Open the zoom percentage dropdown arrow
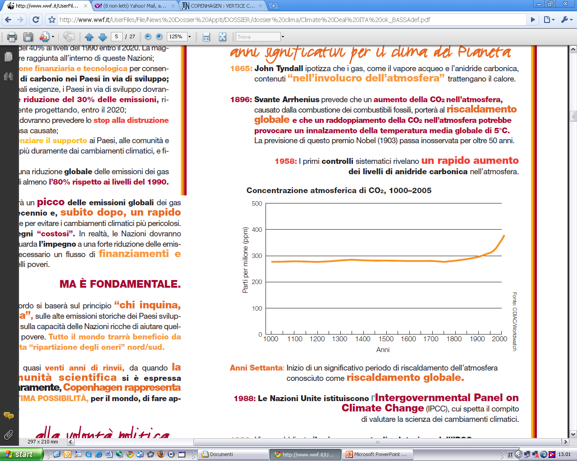 190,36
